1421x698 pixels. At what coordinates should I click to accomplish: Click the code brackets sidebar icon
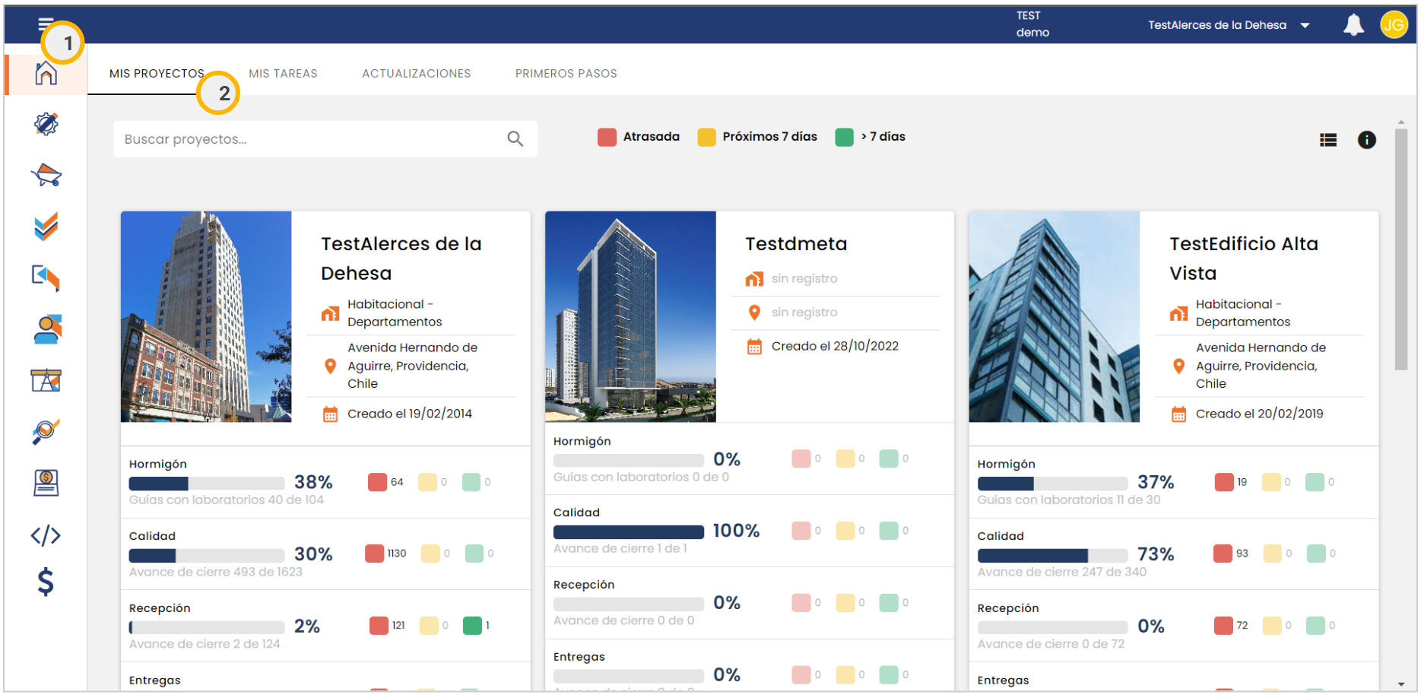coord(46,535)
